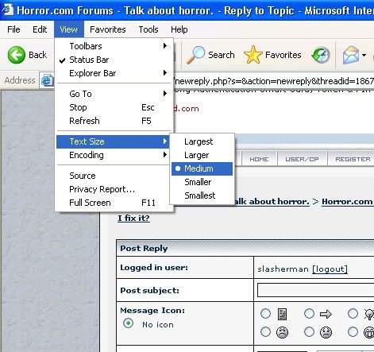Toggle the Status Bar checked option

coord(114,60)
